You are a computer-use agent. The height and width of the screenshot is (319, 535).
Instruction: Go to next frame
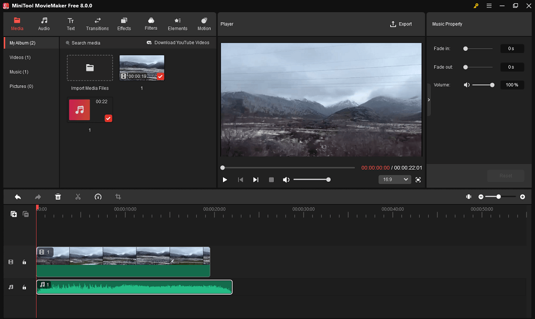coord(256,180)
